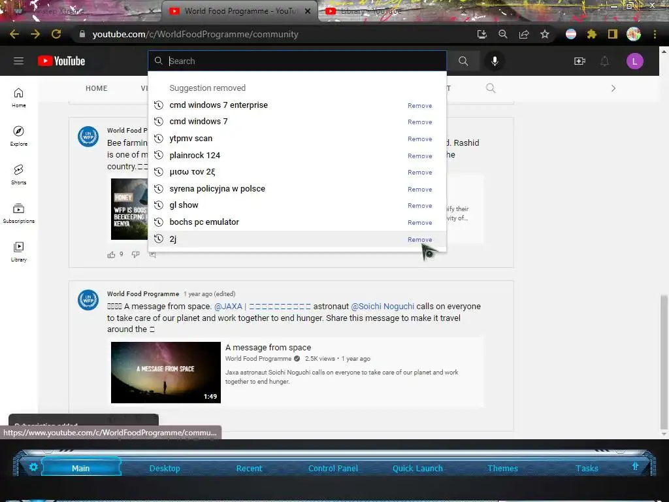Select 'gl show' search suggestion
Screen dimensions: 669x502
point(297,205)
